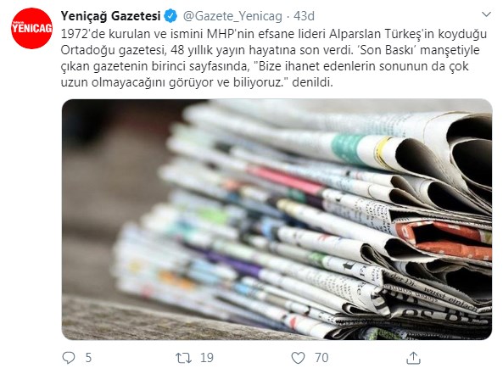Like the tweet with the heart icon
This screenshot has width=503, height=374.
[x=298, y=358]
